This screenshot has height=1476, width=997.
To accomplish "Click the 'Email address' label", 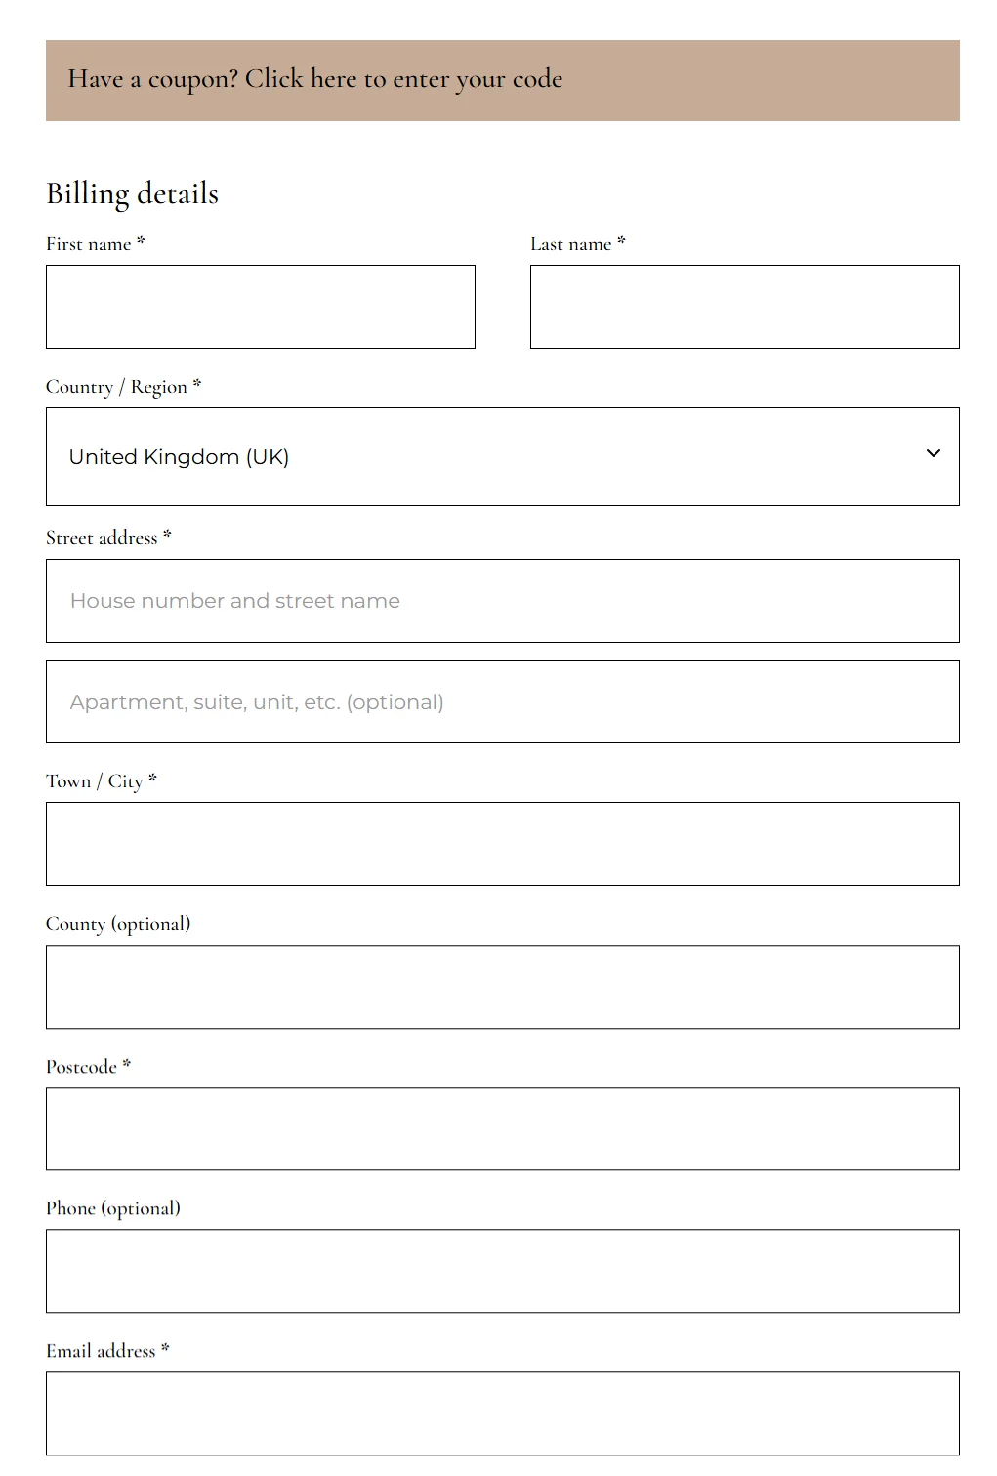I will [x=101, y=1351].
